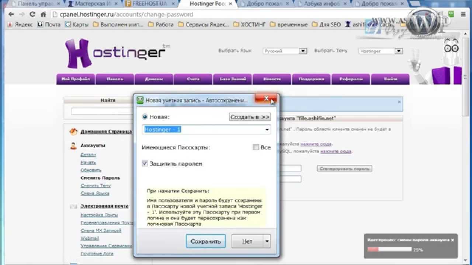Click the browser home icon

43,15
